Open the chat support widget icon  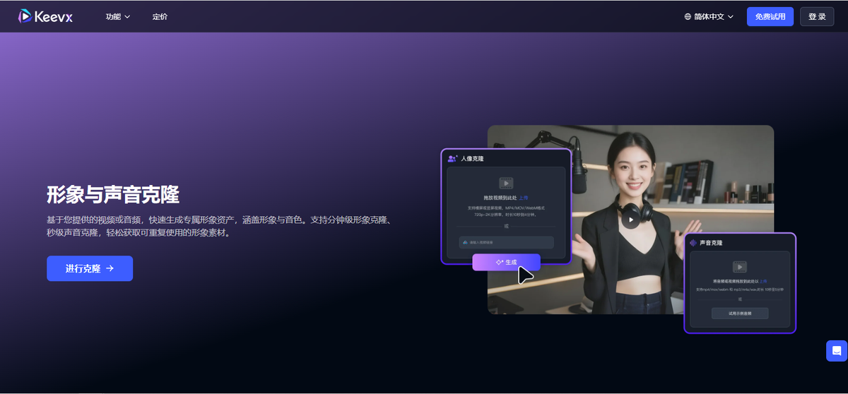point(836,351)
